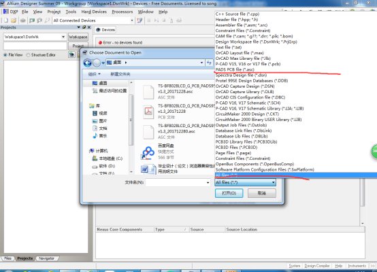Screen dimensions: 377x272
Task: Choose PADS PCB file (*.asc) filter
Action: (235, 69)
